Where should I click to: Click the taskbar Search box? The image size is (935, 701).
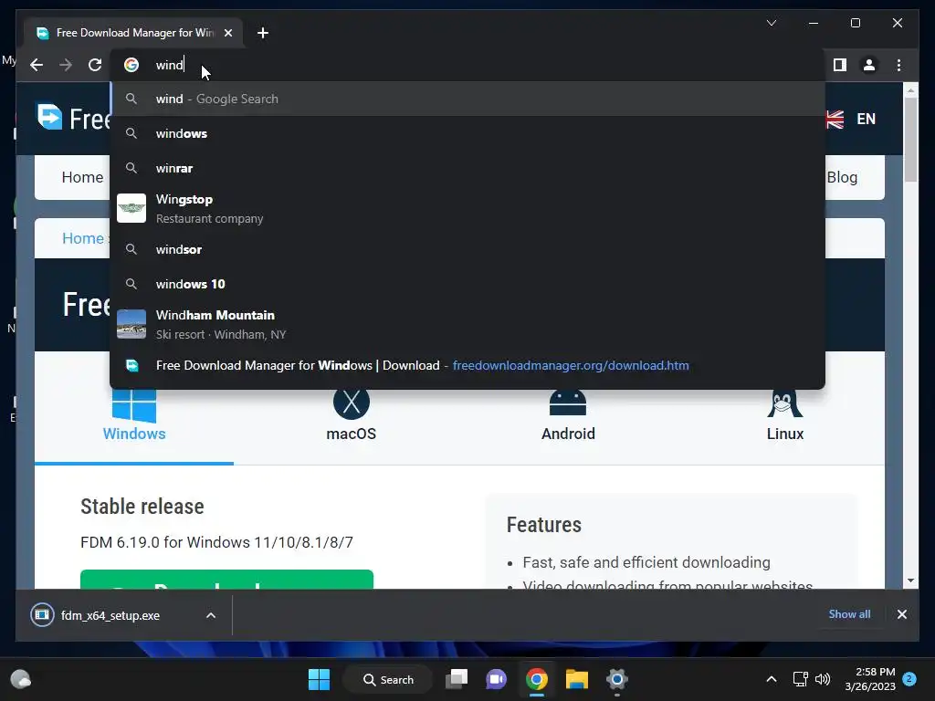click(388, 679)
